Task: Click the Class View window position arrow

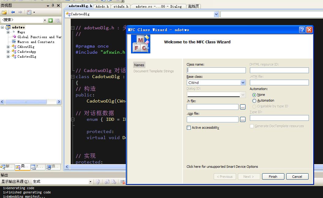Action: click(48, 6)
